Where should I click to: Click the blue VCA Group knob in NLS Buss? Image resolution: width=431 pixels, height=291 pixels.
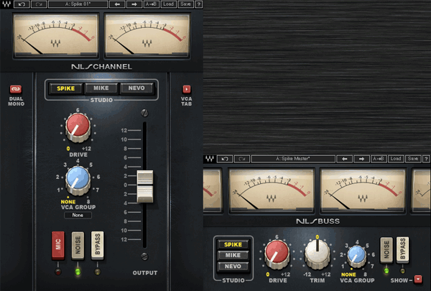[357, 256]
